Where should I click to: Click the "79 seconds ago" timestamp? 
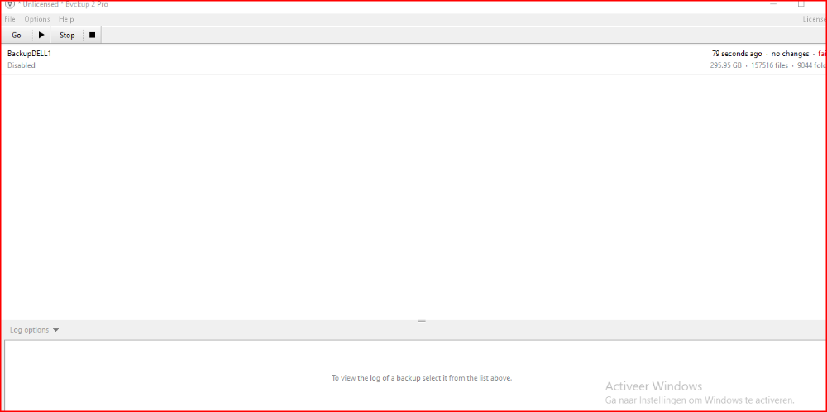point(737,54)
